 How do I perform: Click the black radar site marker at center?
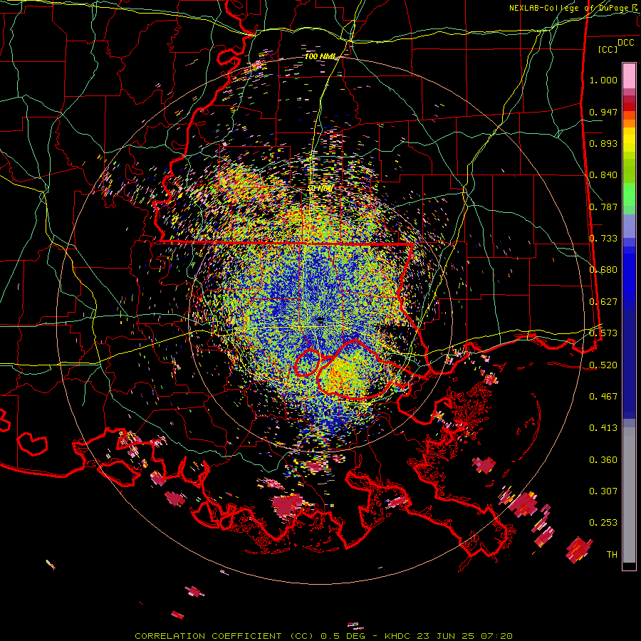[x=320, y=320]
